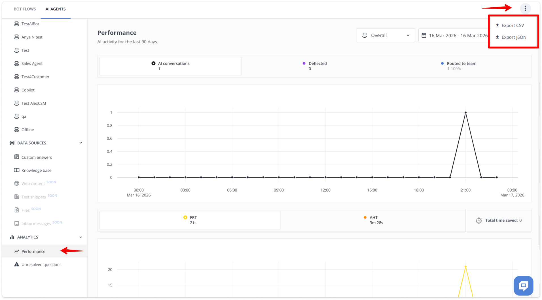Select the Copilot bot icon
This screenshot has height=300, width=542.
(x=17, y=90)
